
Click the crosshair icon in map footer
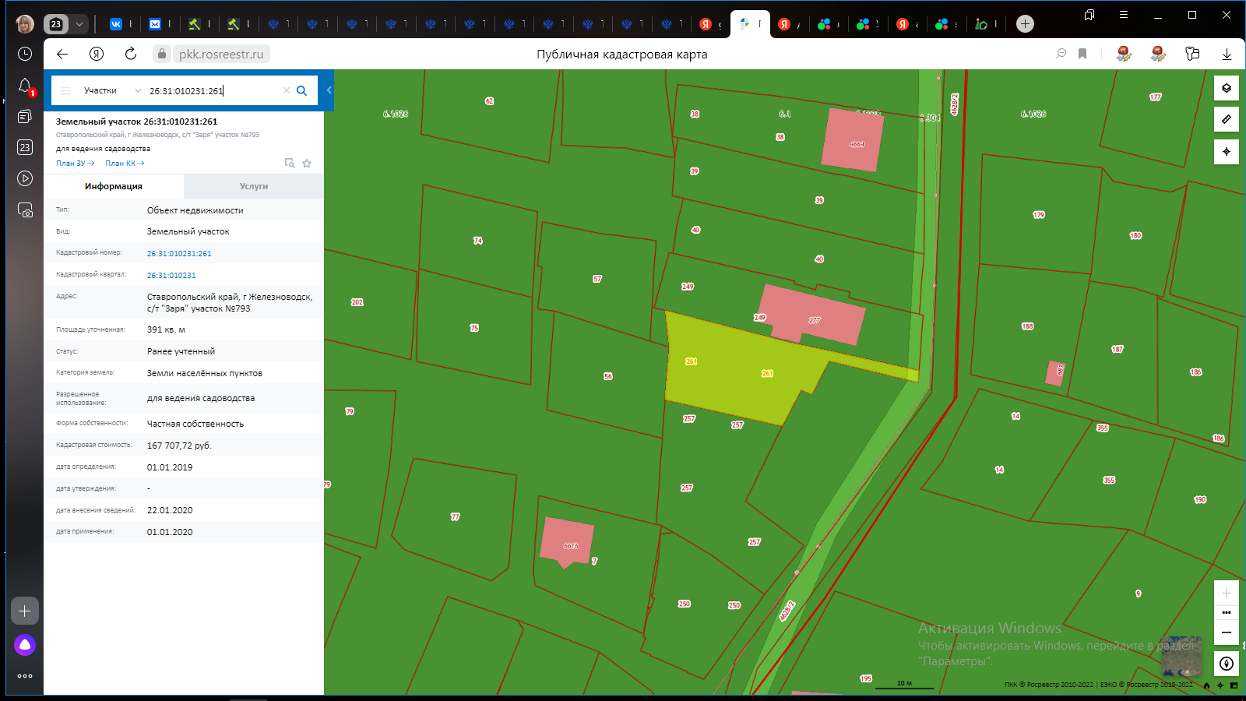tap(1220, 685)
